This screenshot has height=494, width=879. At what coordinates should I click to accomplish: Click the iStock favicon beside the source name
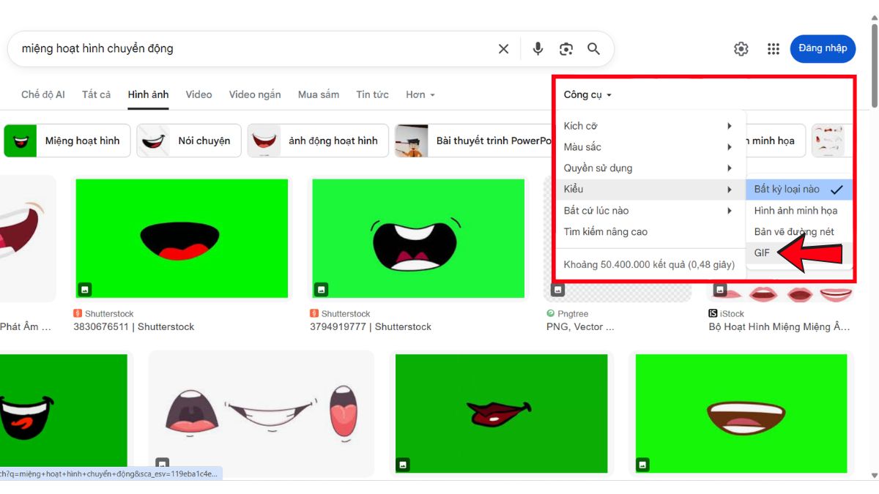tap(713, 314)
